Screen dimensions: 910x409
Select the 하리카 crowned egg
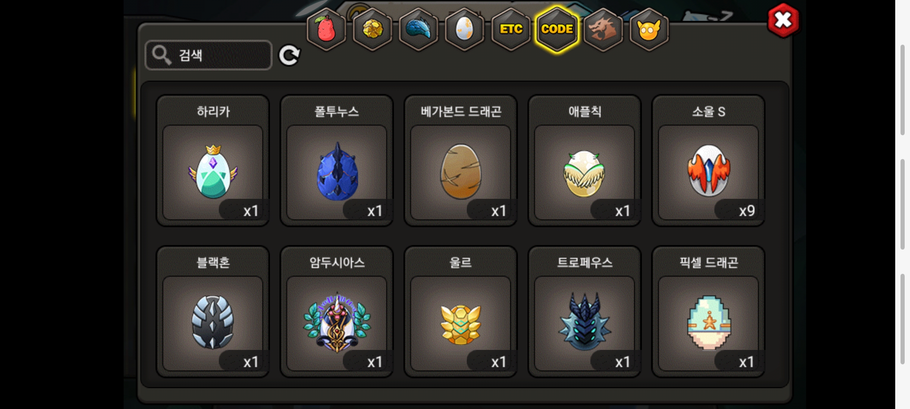pos(213,161)
